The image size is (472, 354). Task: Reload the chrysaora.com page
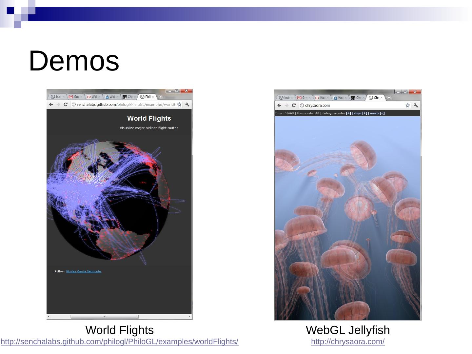[294, 105]
